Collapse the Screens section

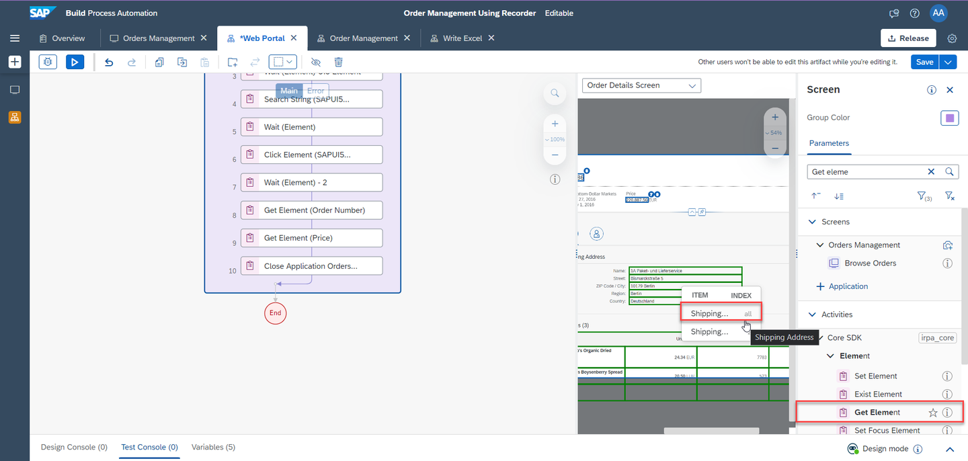coord(813,222)
